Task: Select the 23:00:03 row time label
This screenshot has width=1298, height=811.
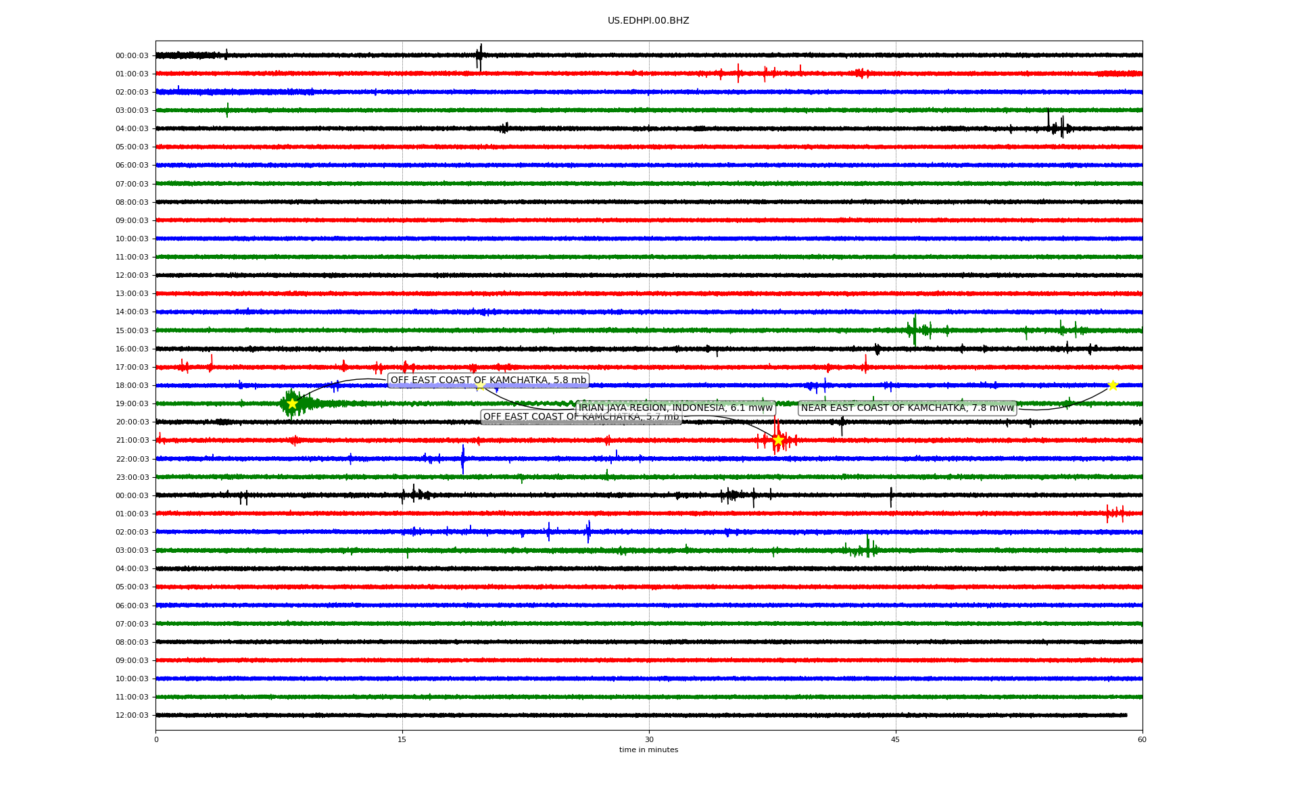Action: [x=132, y=477]
